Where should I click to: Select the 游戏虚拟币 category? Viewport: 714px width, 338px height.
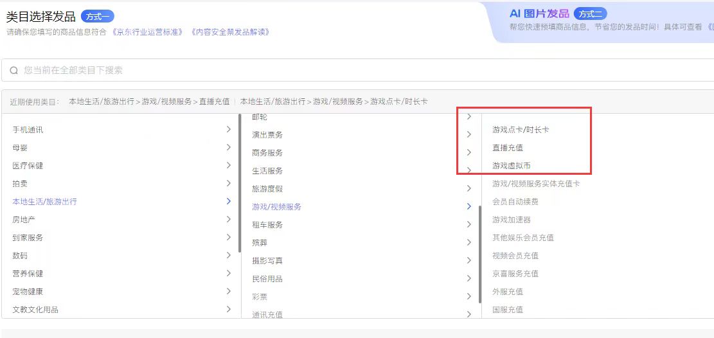pos(512,166)
